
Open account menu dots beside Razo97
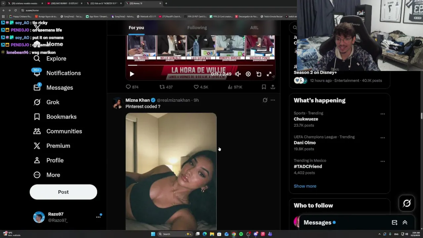pos(98,217)
